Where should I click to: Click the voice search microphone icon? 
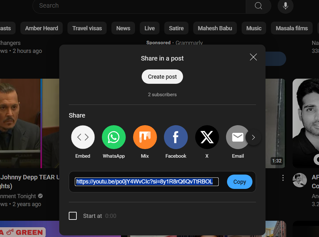(x=285, y=6)
